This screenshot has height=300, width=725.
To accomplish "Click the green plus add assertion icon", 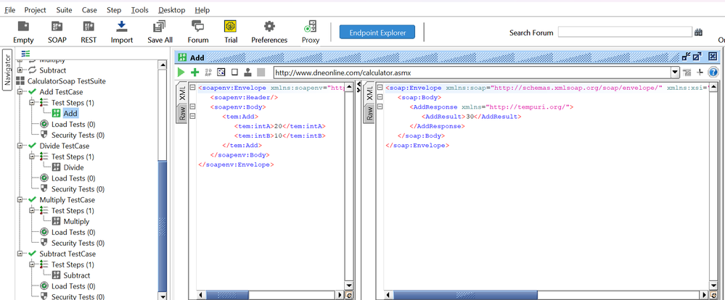I will click(194, 72).
